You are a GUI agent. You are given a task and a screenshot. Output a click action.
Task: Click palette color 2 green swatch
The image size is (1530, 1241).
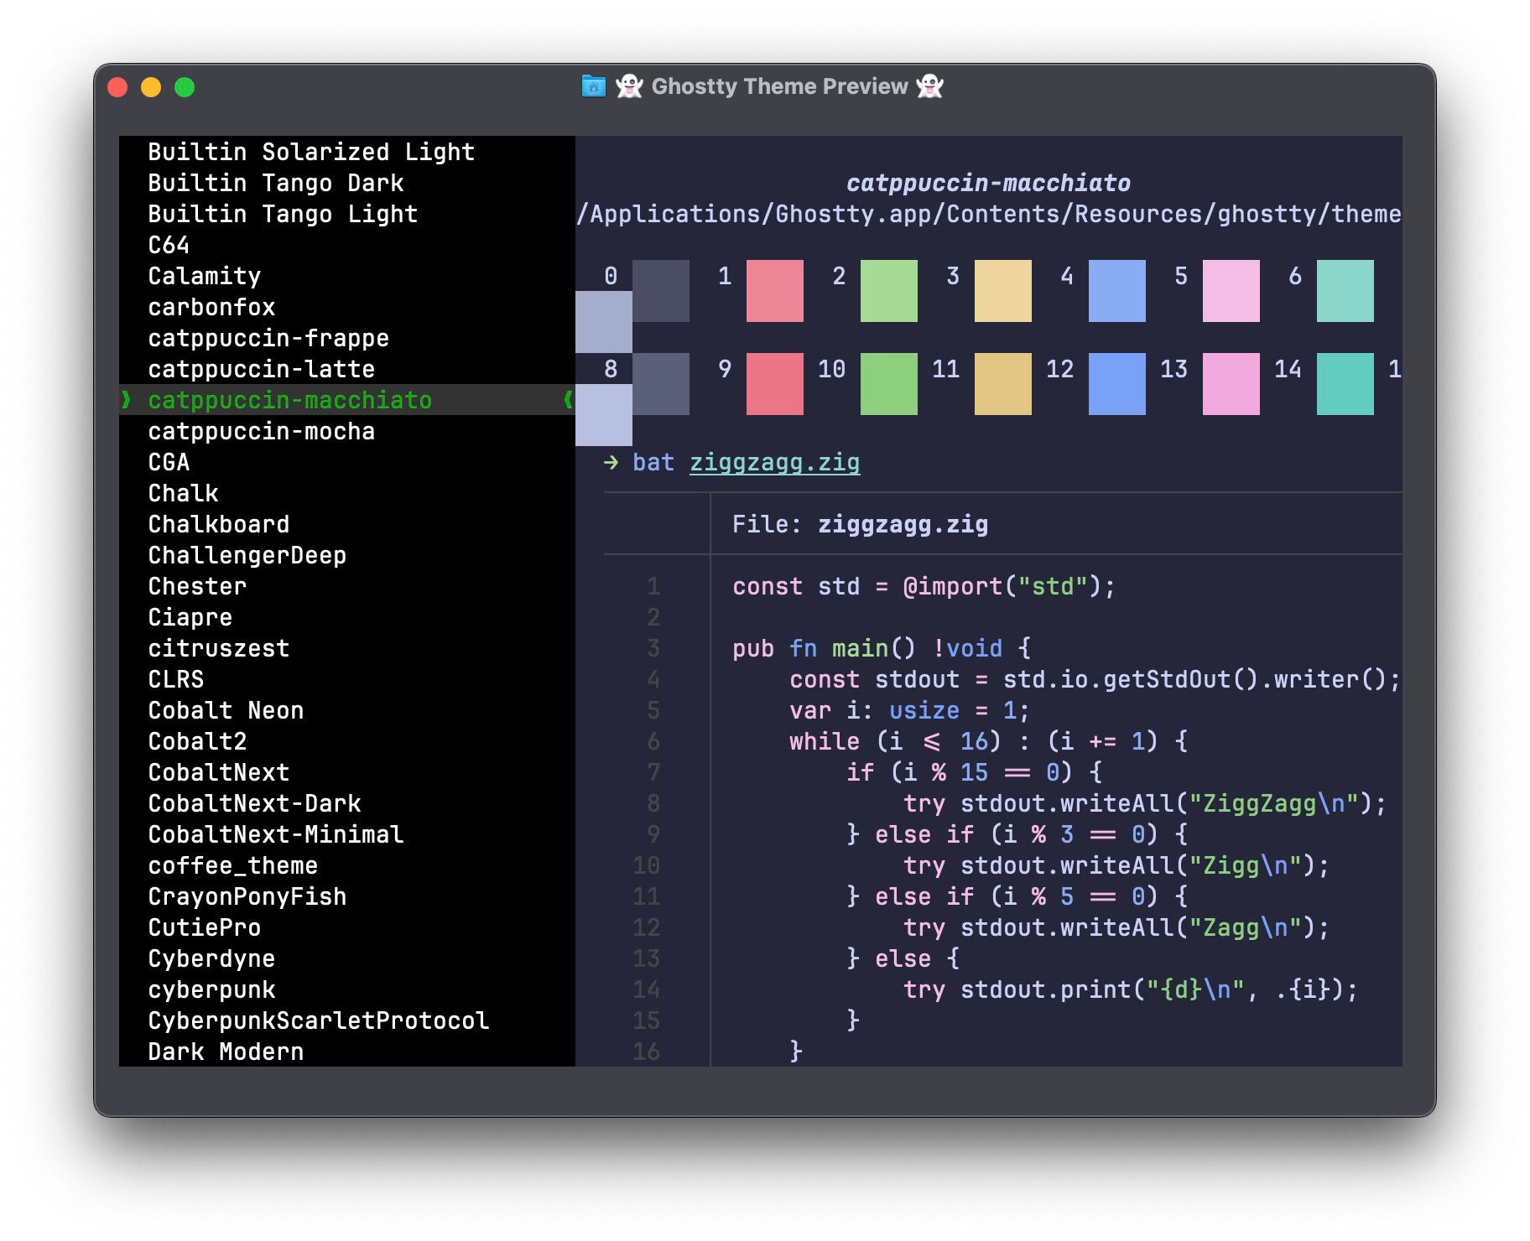tap(889, 291)
